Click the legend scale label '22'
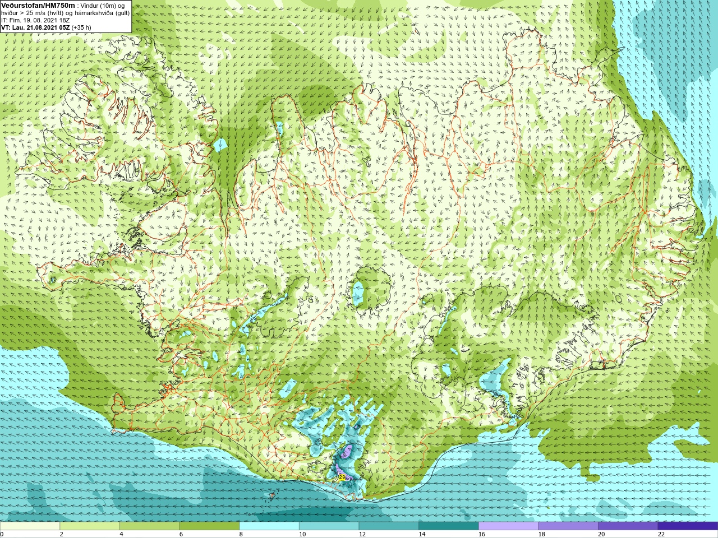The image size is (718, 538). click(x=661, y=534)
